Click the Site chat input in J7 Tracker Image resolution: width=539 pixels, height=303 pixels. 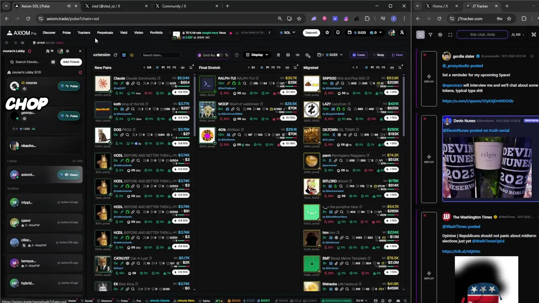483,35
